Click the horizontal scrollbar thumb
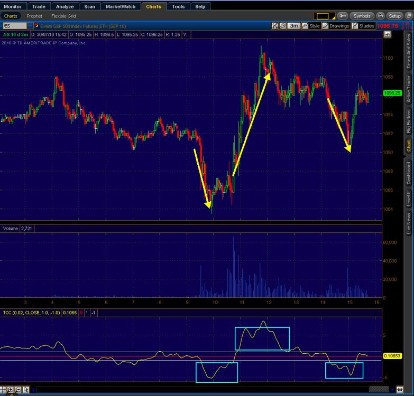This screenshot has width=414, height=396. [x=379, y=390]
